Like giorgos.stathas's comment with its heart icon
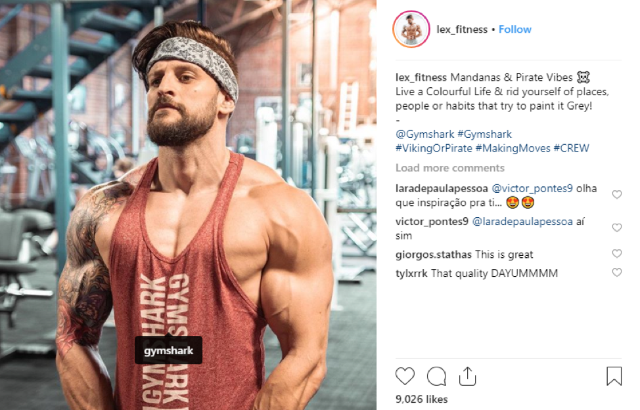This screenshot has height=410, width=640. (x=616, y=253)
